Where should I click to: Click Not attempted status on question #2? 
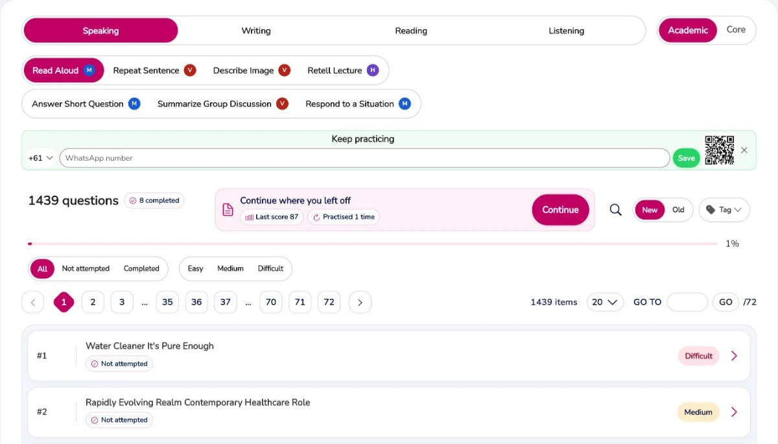click(119, 420)
